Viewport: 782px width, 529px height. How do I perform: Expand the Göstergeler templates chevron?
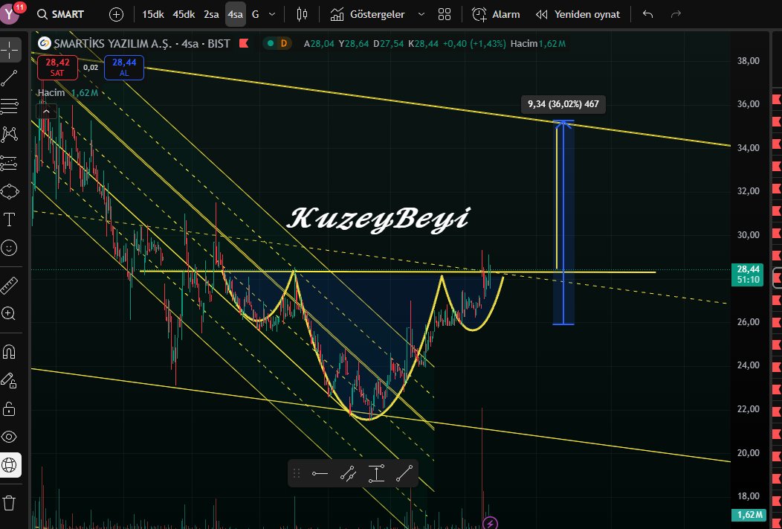point(421,14)
